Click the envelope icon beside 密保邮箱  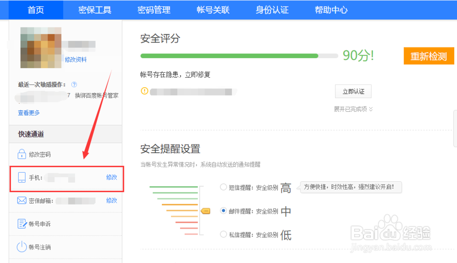21,200
